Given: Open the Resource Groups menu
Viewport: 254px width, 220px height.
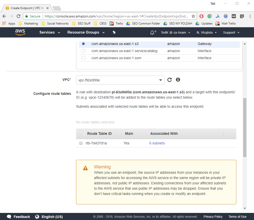Looking at the screenshot, I should [x=86, y=32].
